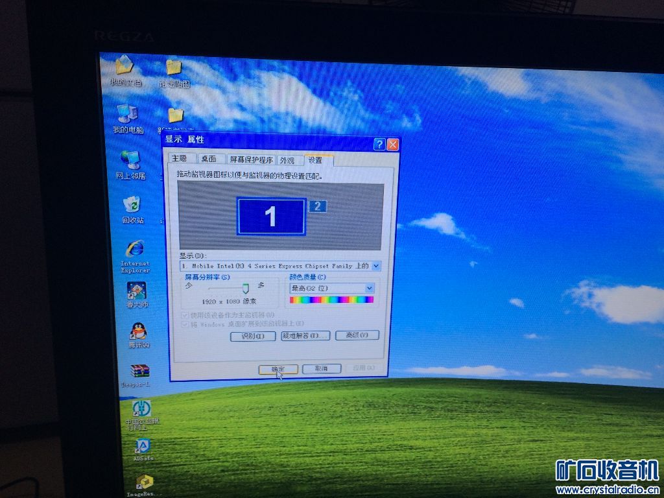664x498 pixels.
Task: Click the Identify (识别) button
Action: [254, 337]
